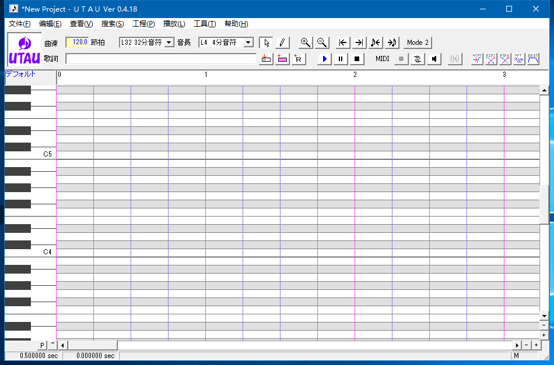Click the P2P3 crossfade icon

pos(491,59)
